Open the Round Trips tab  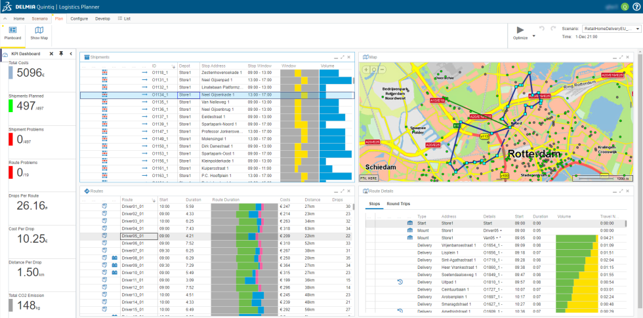pos(398,204)
